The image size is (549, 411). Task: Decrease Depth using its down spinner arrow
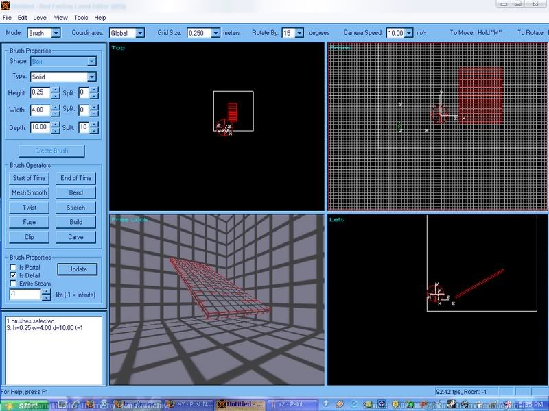(x=56, y=130)
